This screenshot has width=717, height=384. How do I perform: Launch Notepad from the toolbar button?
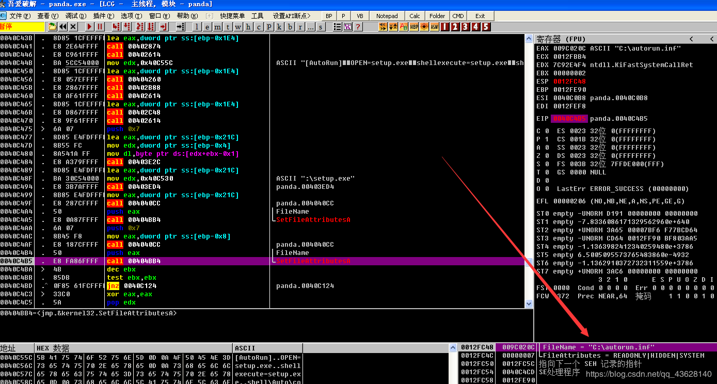coord(387,16)
